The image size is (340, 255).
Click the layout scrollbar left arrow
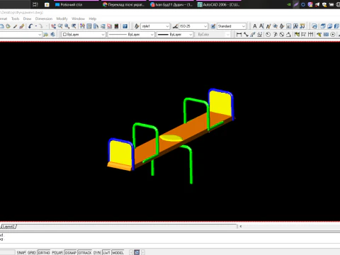pyautogui.click(x=241, y=226)
